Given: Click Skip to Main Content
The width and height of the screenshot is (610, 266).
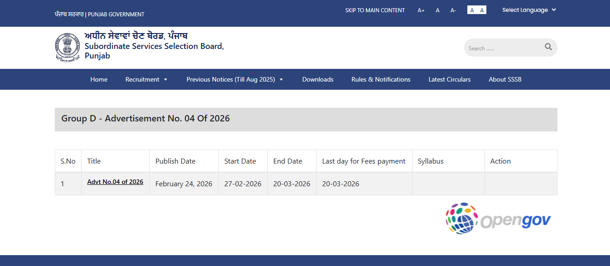Looking at the screenshot, I should tap(375, 10).
